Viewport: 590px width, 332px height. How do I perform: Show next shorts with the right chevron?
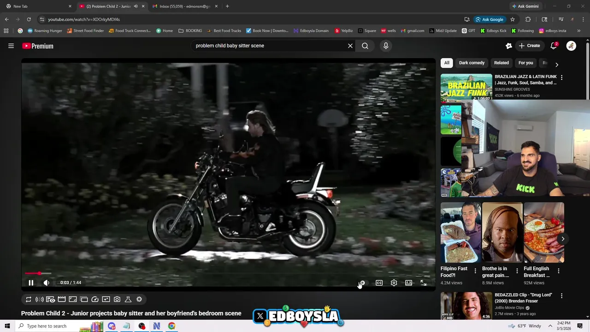(563, 239)
